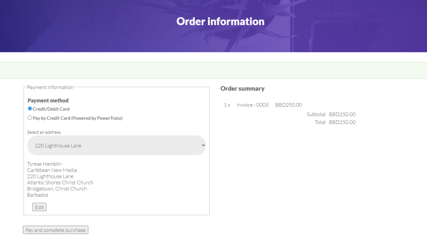
Task: Click the Caribbean New Media company line
Action: [52, 170]
